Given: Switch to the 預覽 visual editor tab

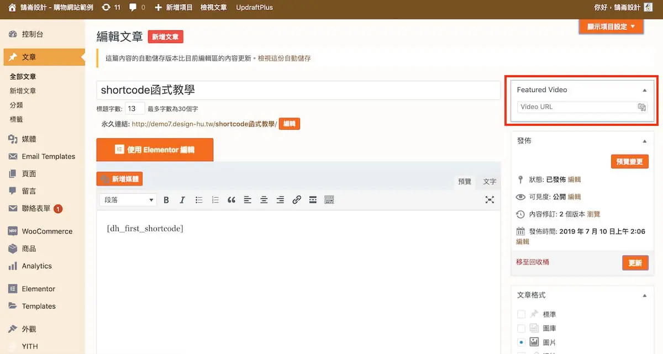Looking at the screenshot, I should pyautogui.click(x=464, y=182).
